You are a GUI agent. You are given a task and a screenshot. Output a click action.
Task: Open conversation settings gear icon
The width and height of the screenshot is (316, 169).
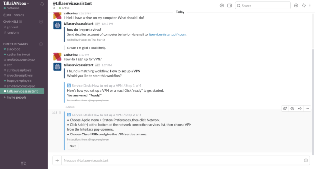pyautogui.click(x=222, y=6)
